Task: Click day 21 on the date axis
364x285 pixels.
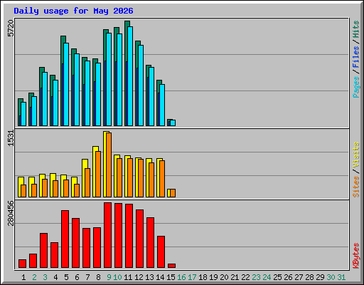Action: tap(235, 277)
